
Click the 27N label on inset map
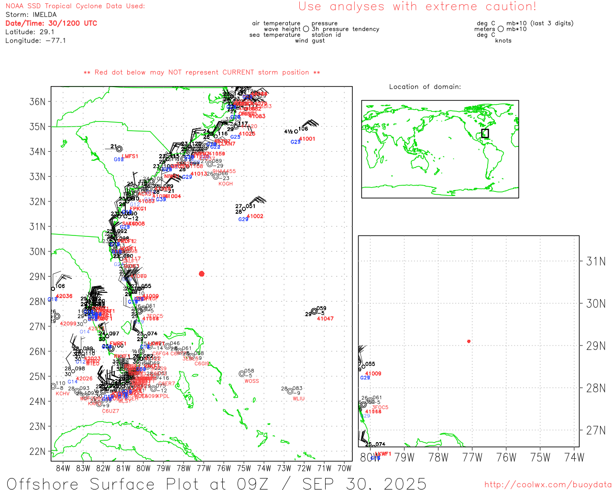pyautogui.click(x=596, y=430)
